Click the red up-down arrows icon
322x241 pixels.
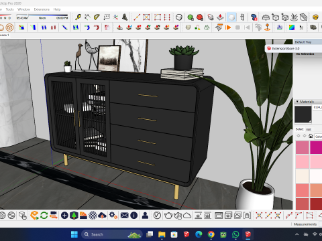53,27
